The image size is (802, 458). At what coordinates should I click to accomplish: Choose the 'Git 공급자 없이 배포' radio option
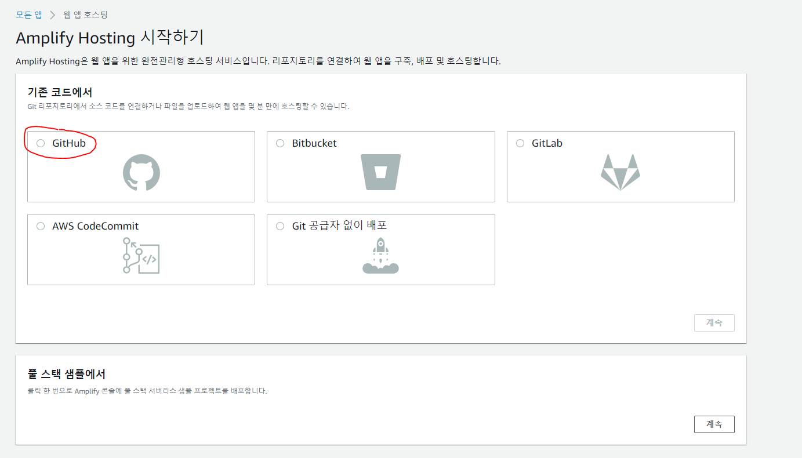pyautogui.click(x=280, y=226)
